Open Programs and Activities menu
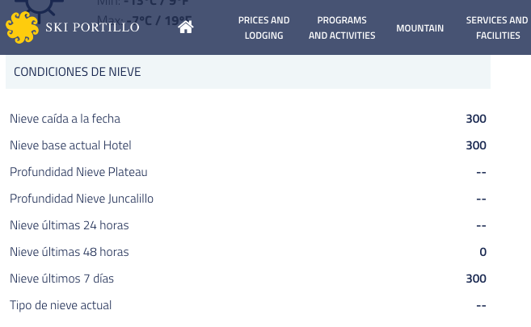Screen dimensions: 531x327 click(x=342, y=27)
